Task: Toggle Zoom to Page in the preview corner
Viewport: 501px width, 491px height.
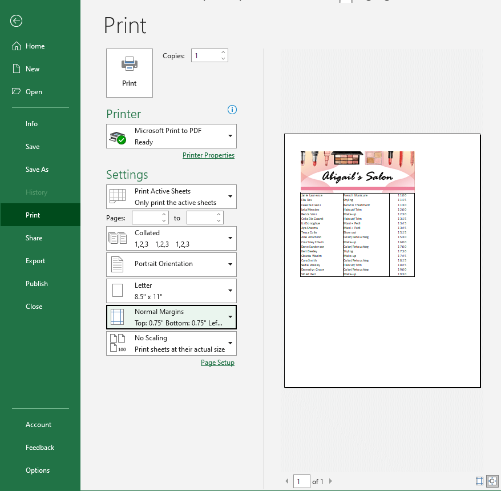Action: click(492, 481)
